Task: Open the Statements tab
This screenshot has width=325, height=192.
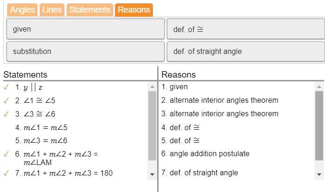Action: (90, 10)
